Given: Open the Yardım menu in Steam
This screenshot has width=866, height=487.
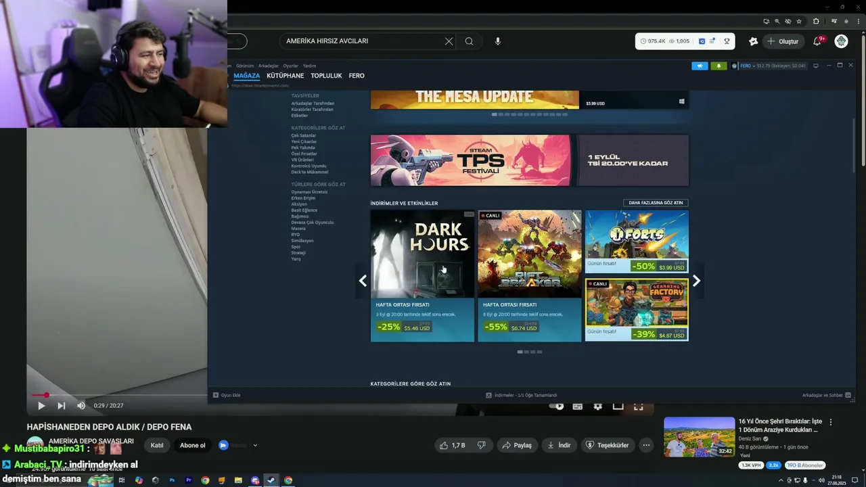Looking at the screenshot, I should click(x=309, y=66).
